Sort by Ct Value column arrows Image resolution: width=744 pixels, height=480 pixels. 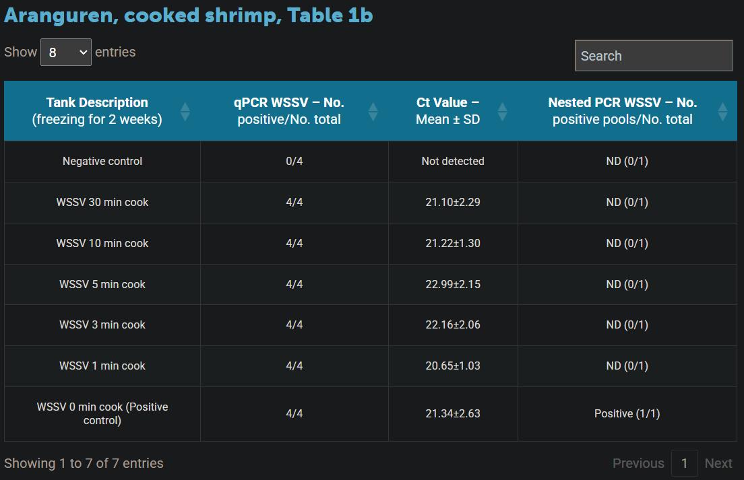[x=501, y=112]
